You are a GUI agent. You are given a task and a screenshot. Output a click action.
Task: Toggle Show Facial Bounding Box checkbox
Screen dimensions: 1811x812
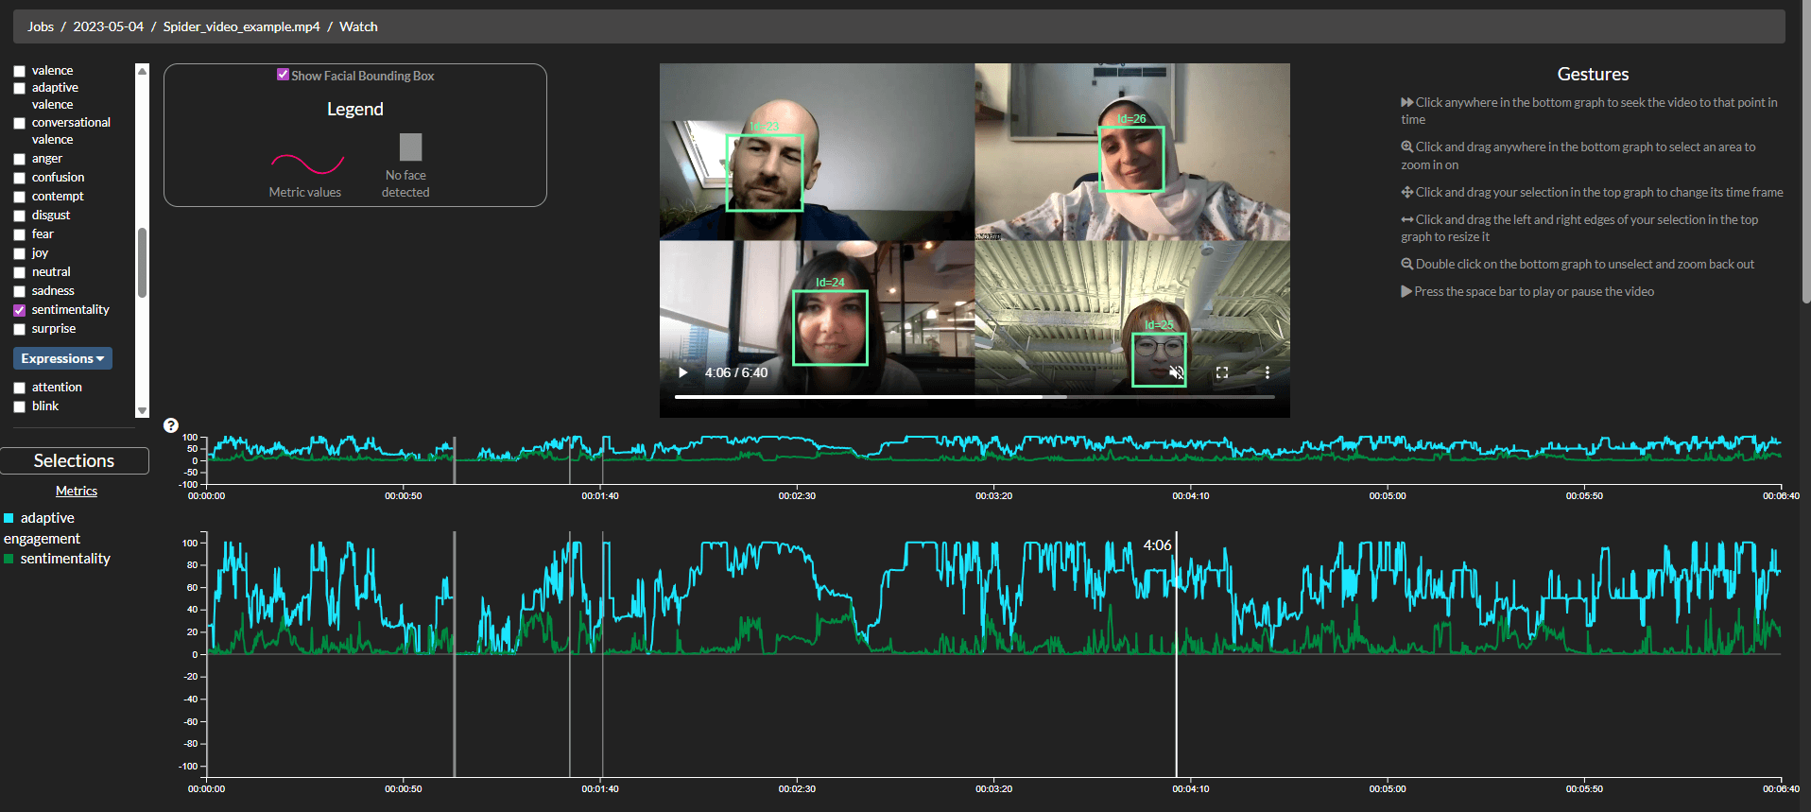click(283, 75)
